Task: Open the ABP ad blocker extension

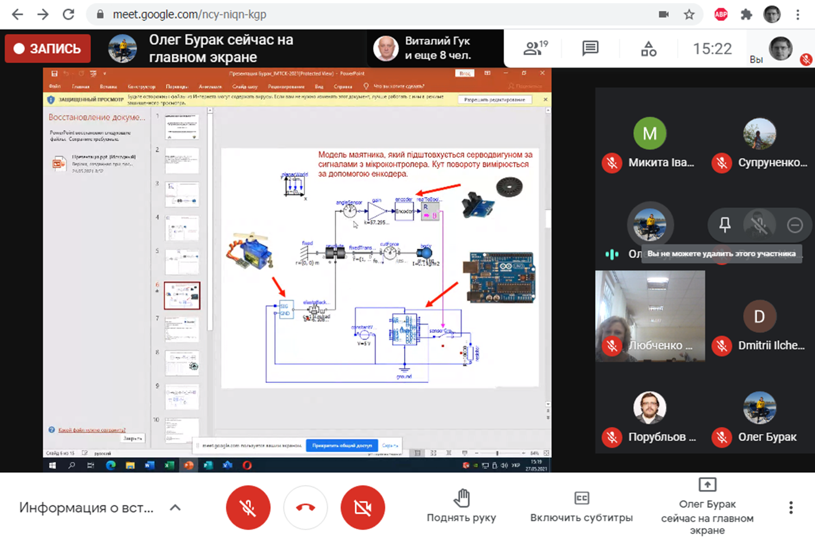Action: 721,15
